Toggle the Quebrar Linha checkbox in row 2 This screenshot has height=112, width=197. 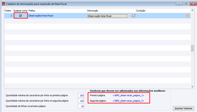tap(20, 16)
